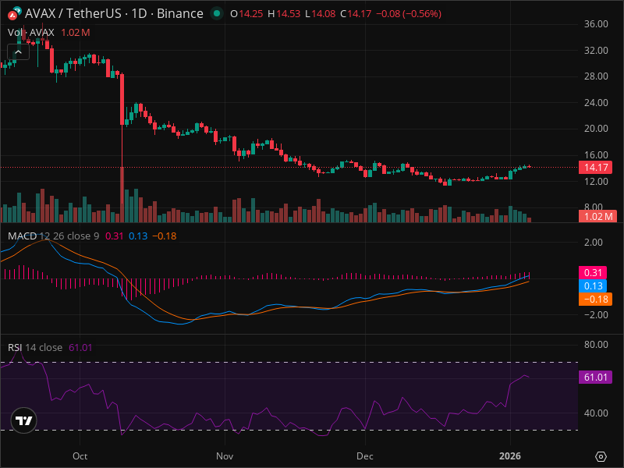The height and width of the screenshot is (468, 624).
Task: Click the volume value 1.02 M in legend
Action: tap(76, 33)
